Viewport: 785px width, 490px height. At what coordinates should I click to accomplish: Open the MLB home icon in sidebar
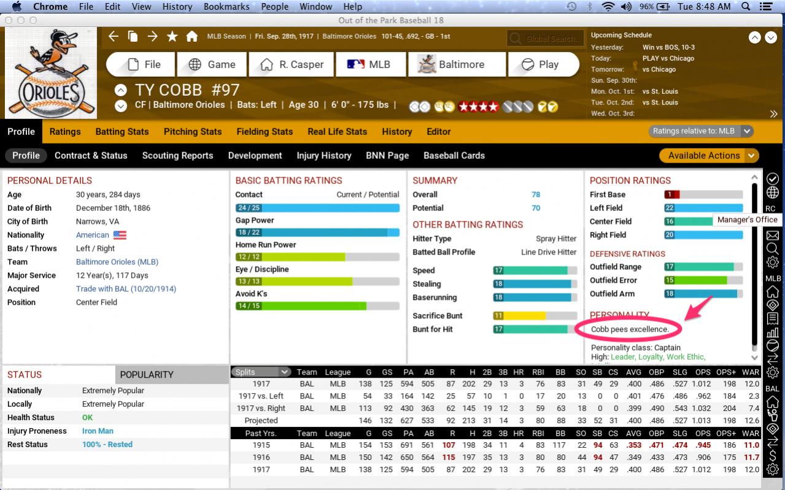point(773,291)
